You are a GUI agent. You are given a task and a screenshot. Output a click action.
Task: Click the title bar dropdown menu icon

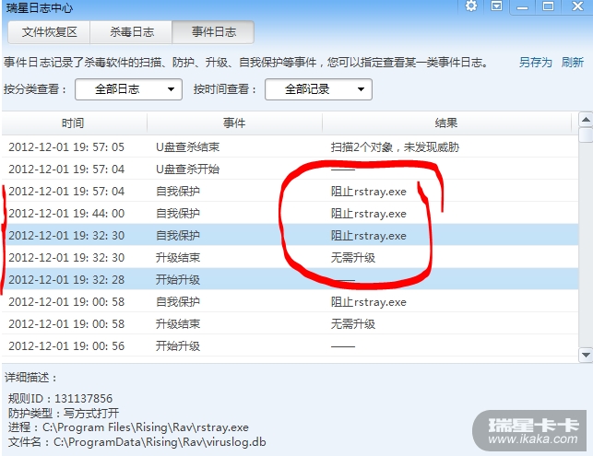(496, 6)
